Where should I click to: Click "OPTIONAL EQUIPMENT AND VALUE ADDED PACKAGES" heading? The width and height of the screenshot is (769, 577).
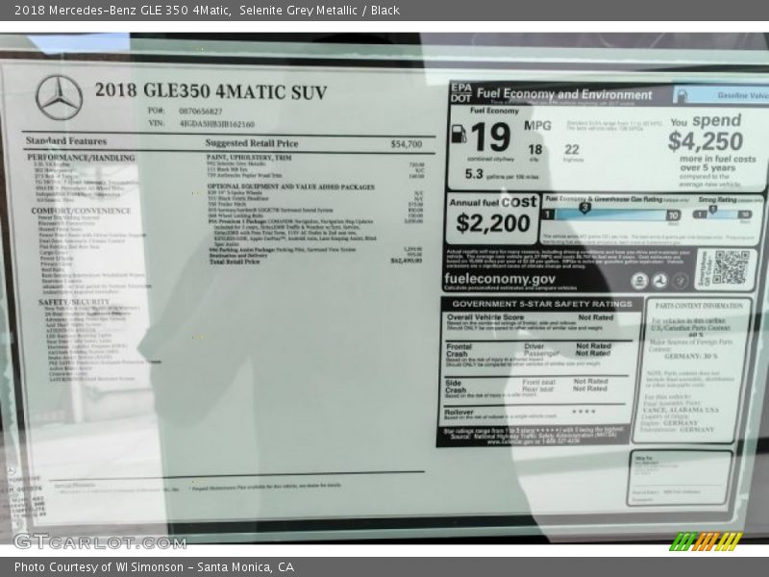click(x=291, y=187)
